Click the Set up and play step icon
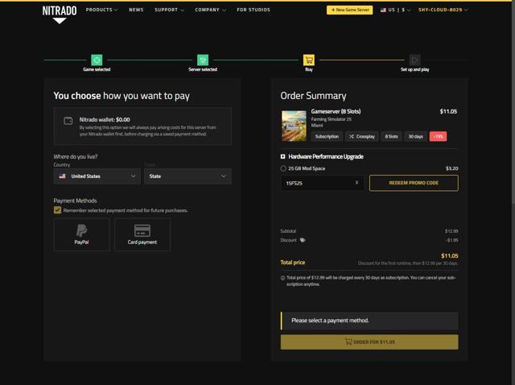Viewport: 515px width, 385px height. click(415, 60)
